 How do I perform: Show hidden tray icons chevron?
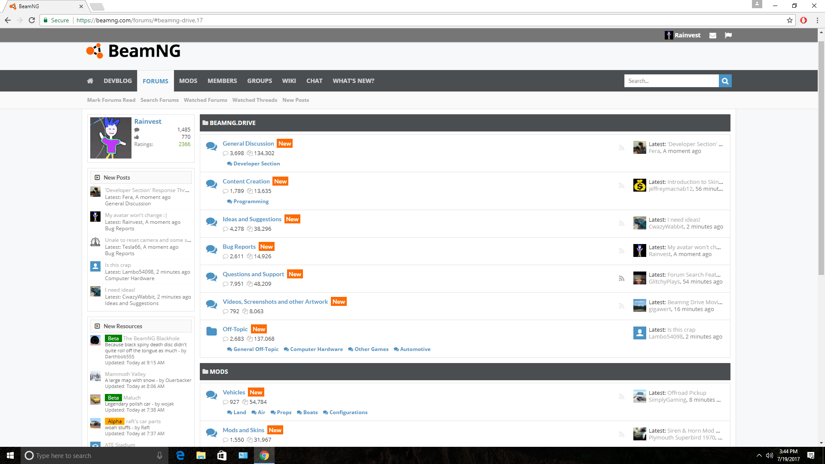coord(759,455)
